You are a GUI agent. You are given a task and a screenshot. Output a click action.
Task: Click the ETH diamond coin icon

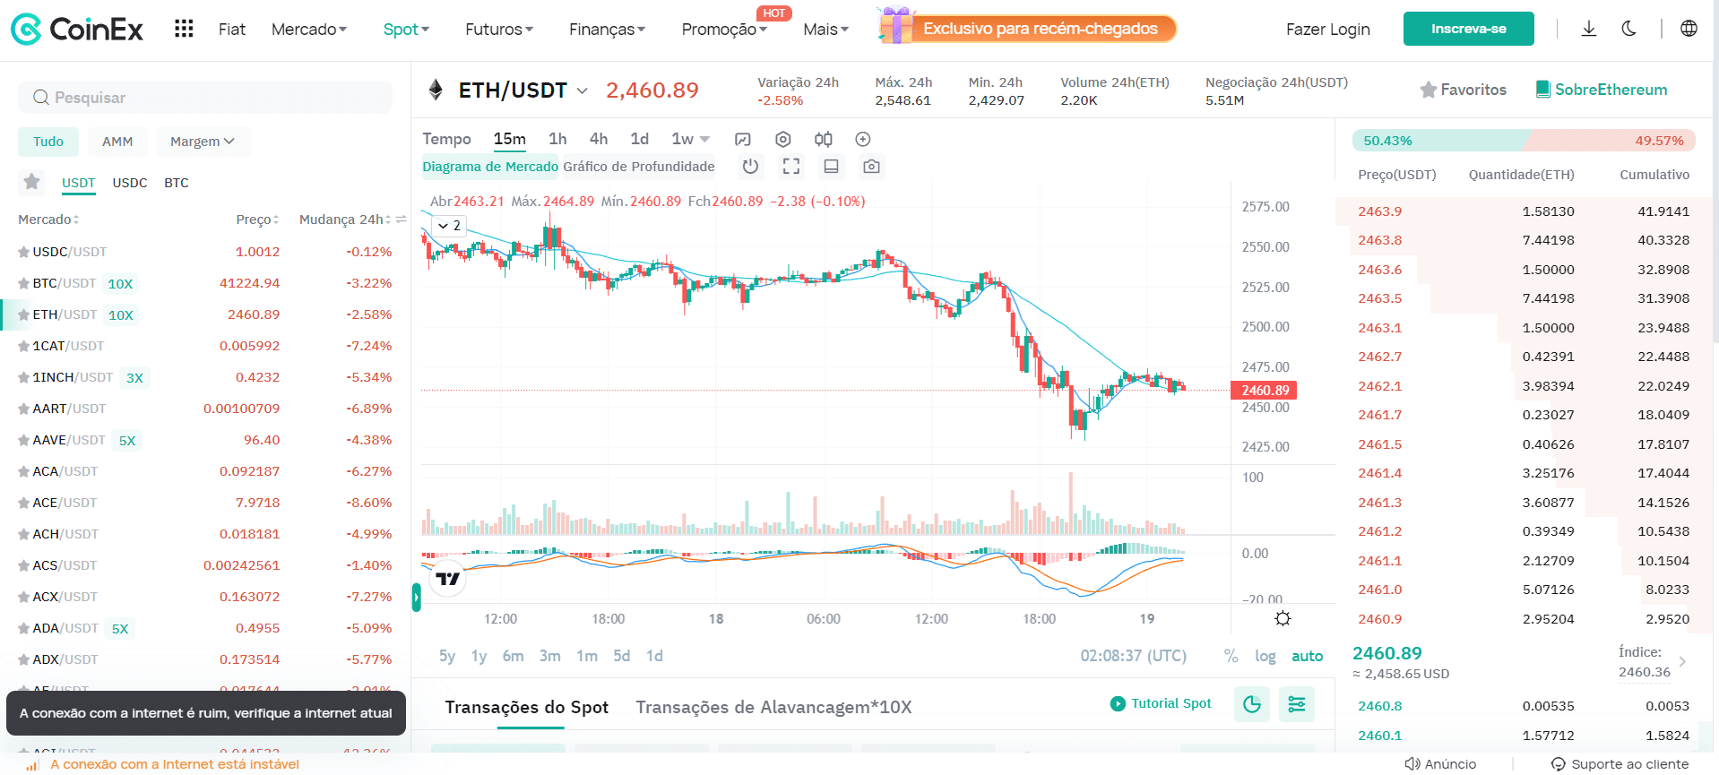(x=436, y=90)
